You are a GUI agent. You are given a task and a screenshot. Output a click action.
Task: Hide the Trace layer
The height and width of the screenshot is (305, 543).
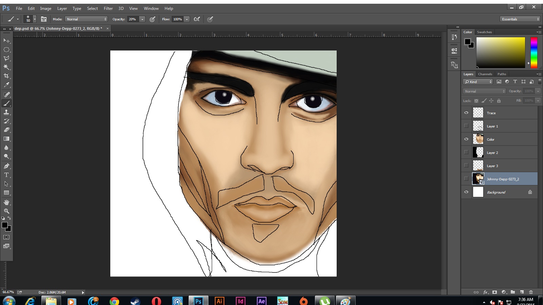466,113
